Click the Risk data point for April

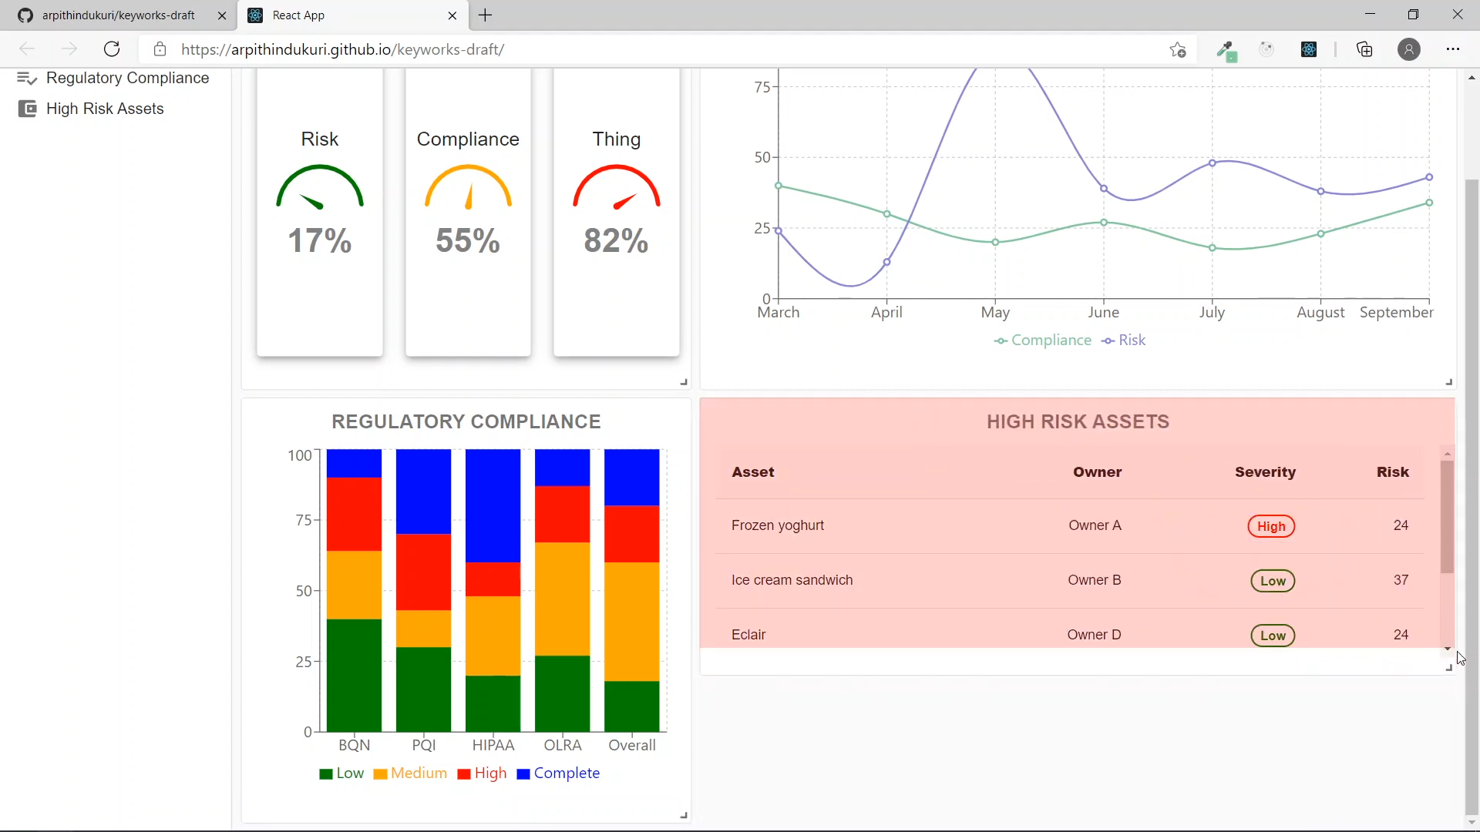(x=887, y=263)
